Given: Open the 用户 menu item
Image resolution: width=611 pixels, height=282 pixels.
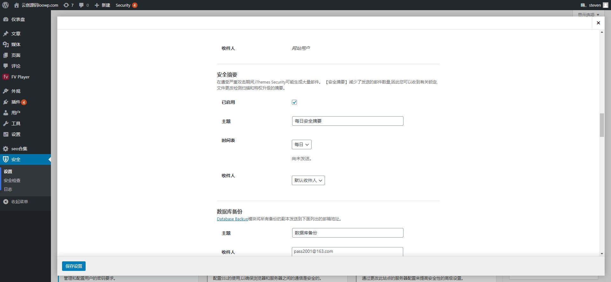Looking at the screenshot, I should [x=25, y=113].
